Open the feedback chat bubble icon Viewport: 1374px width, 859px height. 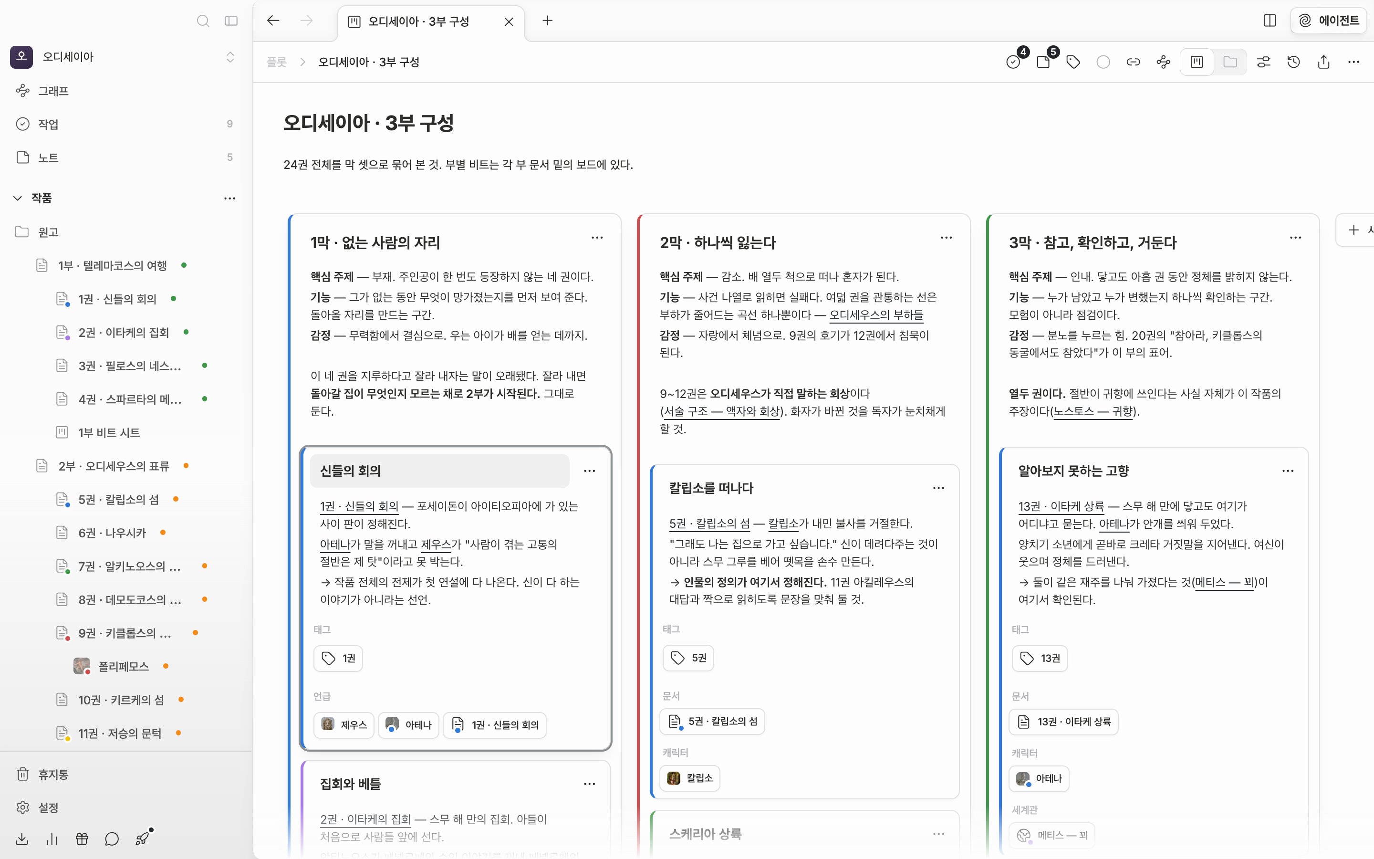pyautogui.click(x=112, y=838)
